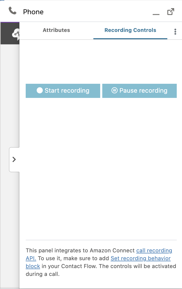
Task: Open the 'Set recording behavior' link
Action: pos(141,258)
